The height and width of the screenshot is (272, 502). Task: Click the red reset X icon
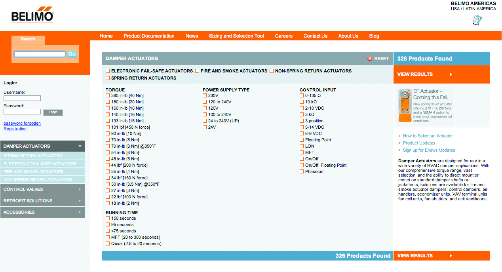(370, 59)
